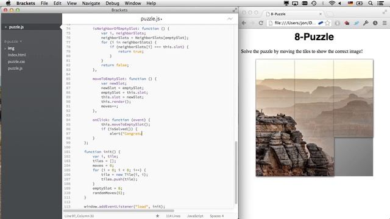Click the top-right puzzle tile
Viewport: 390px width, 219px height.
(353, 78)
